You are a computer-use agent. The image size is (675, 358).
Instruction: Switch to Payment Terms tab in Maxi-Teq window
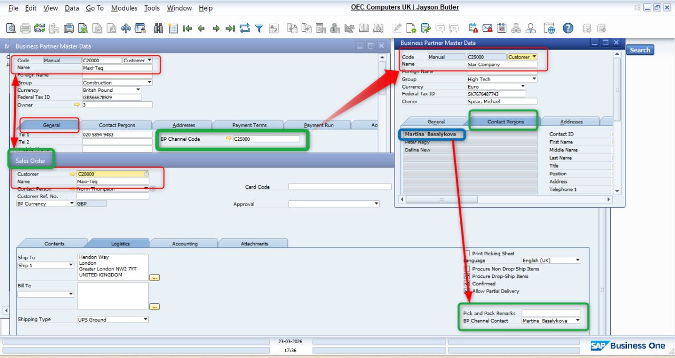pyautogui.click(x=249, y=125)
